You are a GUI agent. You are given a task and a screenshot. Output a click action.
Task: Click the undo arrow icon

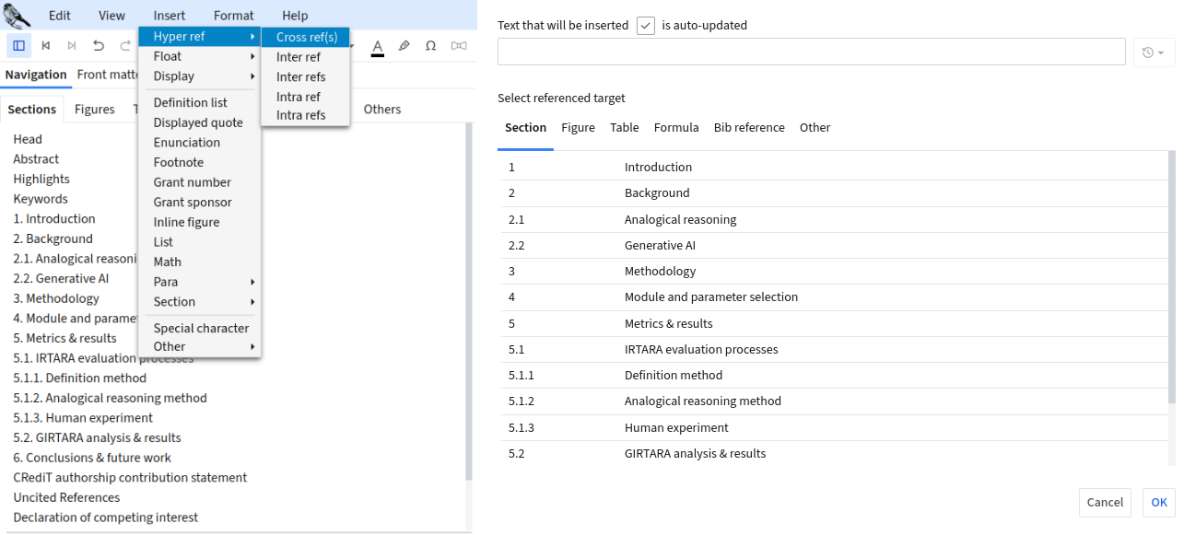click(99, 45)
